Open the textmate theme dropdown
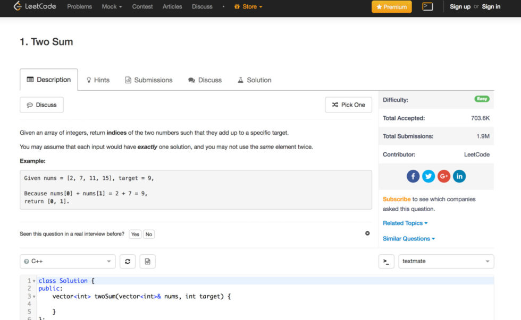 pyautogui.click(x=446, y=261)
